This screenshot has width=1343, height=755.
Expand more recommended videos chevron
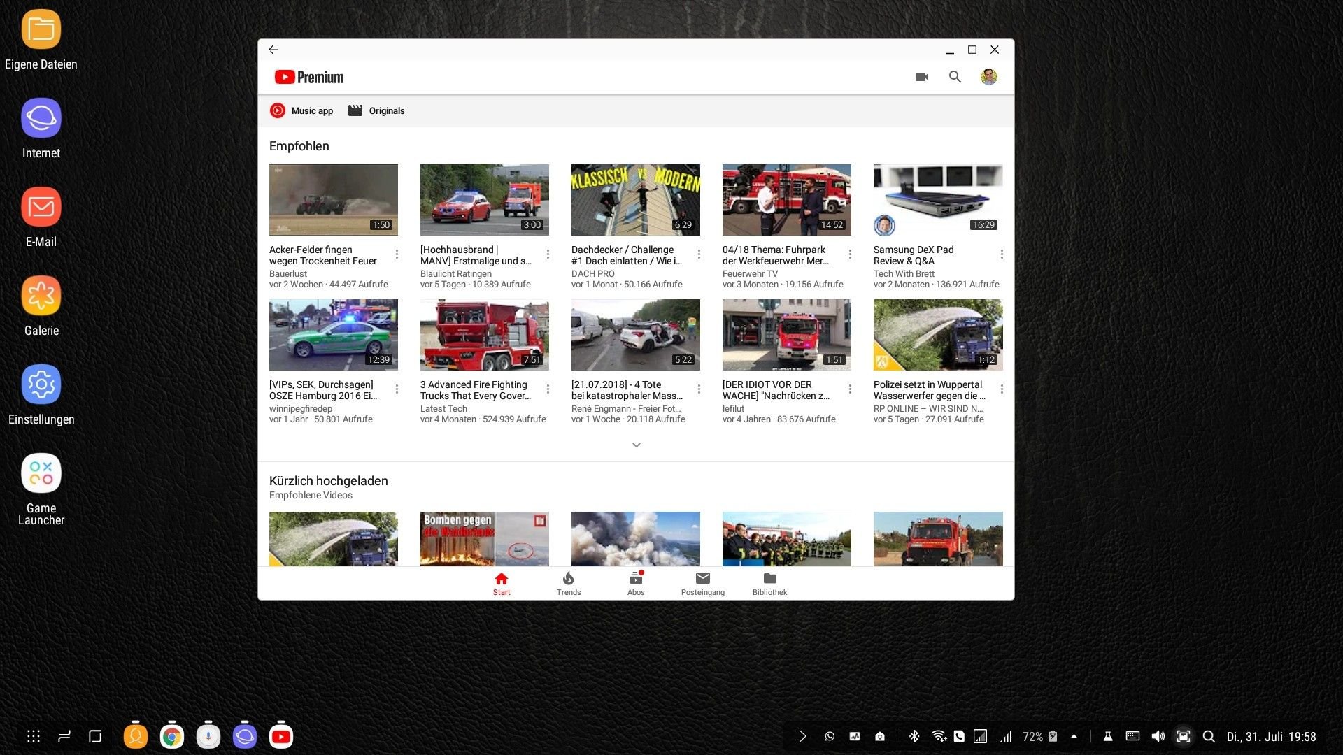pyautogui.click(x=636, y=445)
